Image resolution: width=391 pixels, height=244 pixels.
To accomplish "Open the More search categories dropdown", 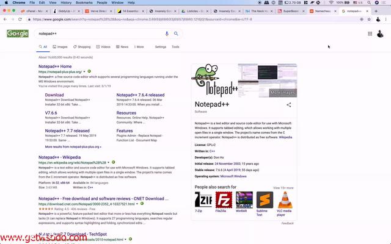I will pyautogui.click(x=139, y=47).
